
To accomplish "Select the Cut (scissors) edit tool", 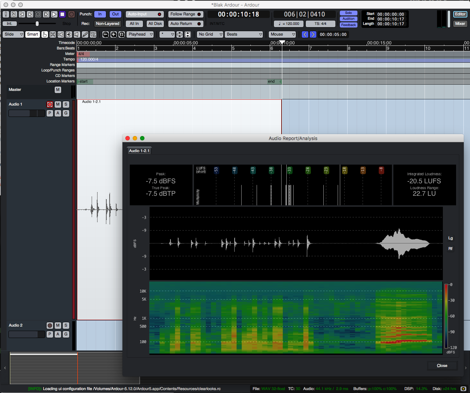I will click(60, 34).
